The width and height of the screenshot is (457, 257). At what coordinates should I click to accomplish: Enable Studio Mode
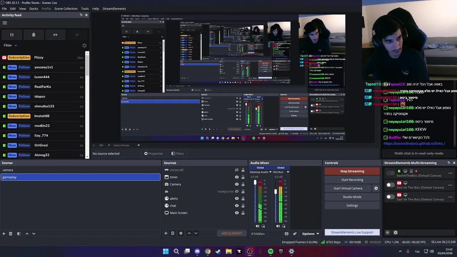[x=352, y=197]
